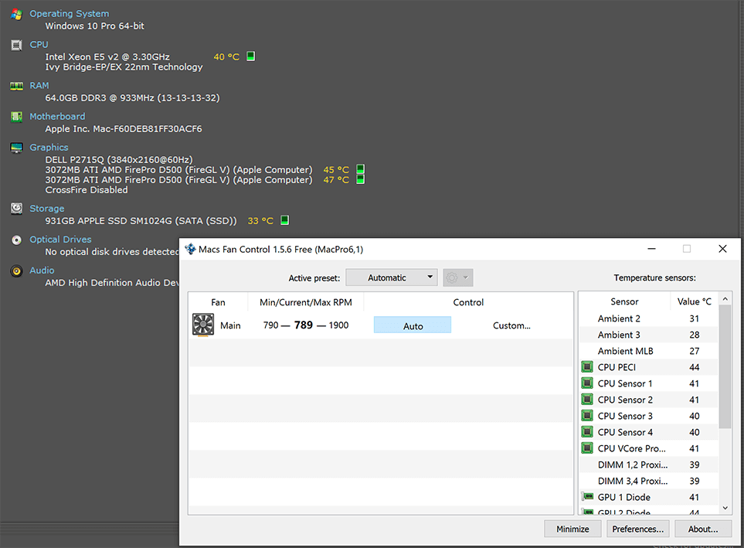Click the CPU VCore sensor chip icon
Image resolution: width=744 pixels, height=548 pixels.
[x=587, y=448]
